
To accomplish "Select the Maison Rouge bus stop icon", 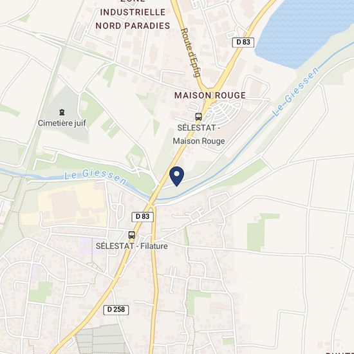I will click(198, 116).
